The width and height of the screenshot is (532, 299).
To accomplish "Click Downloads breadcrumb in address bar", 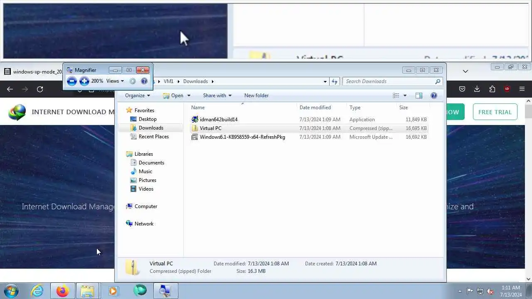I will [x=195, y=81].
